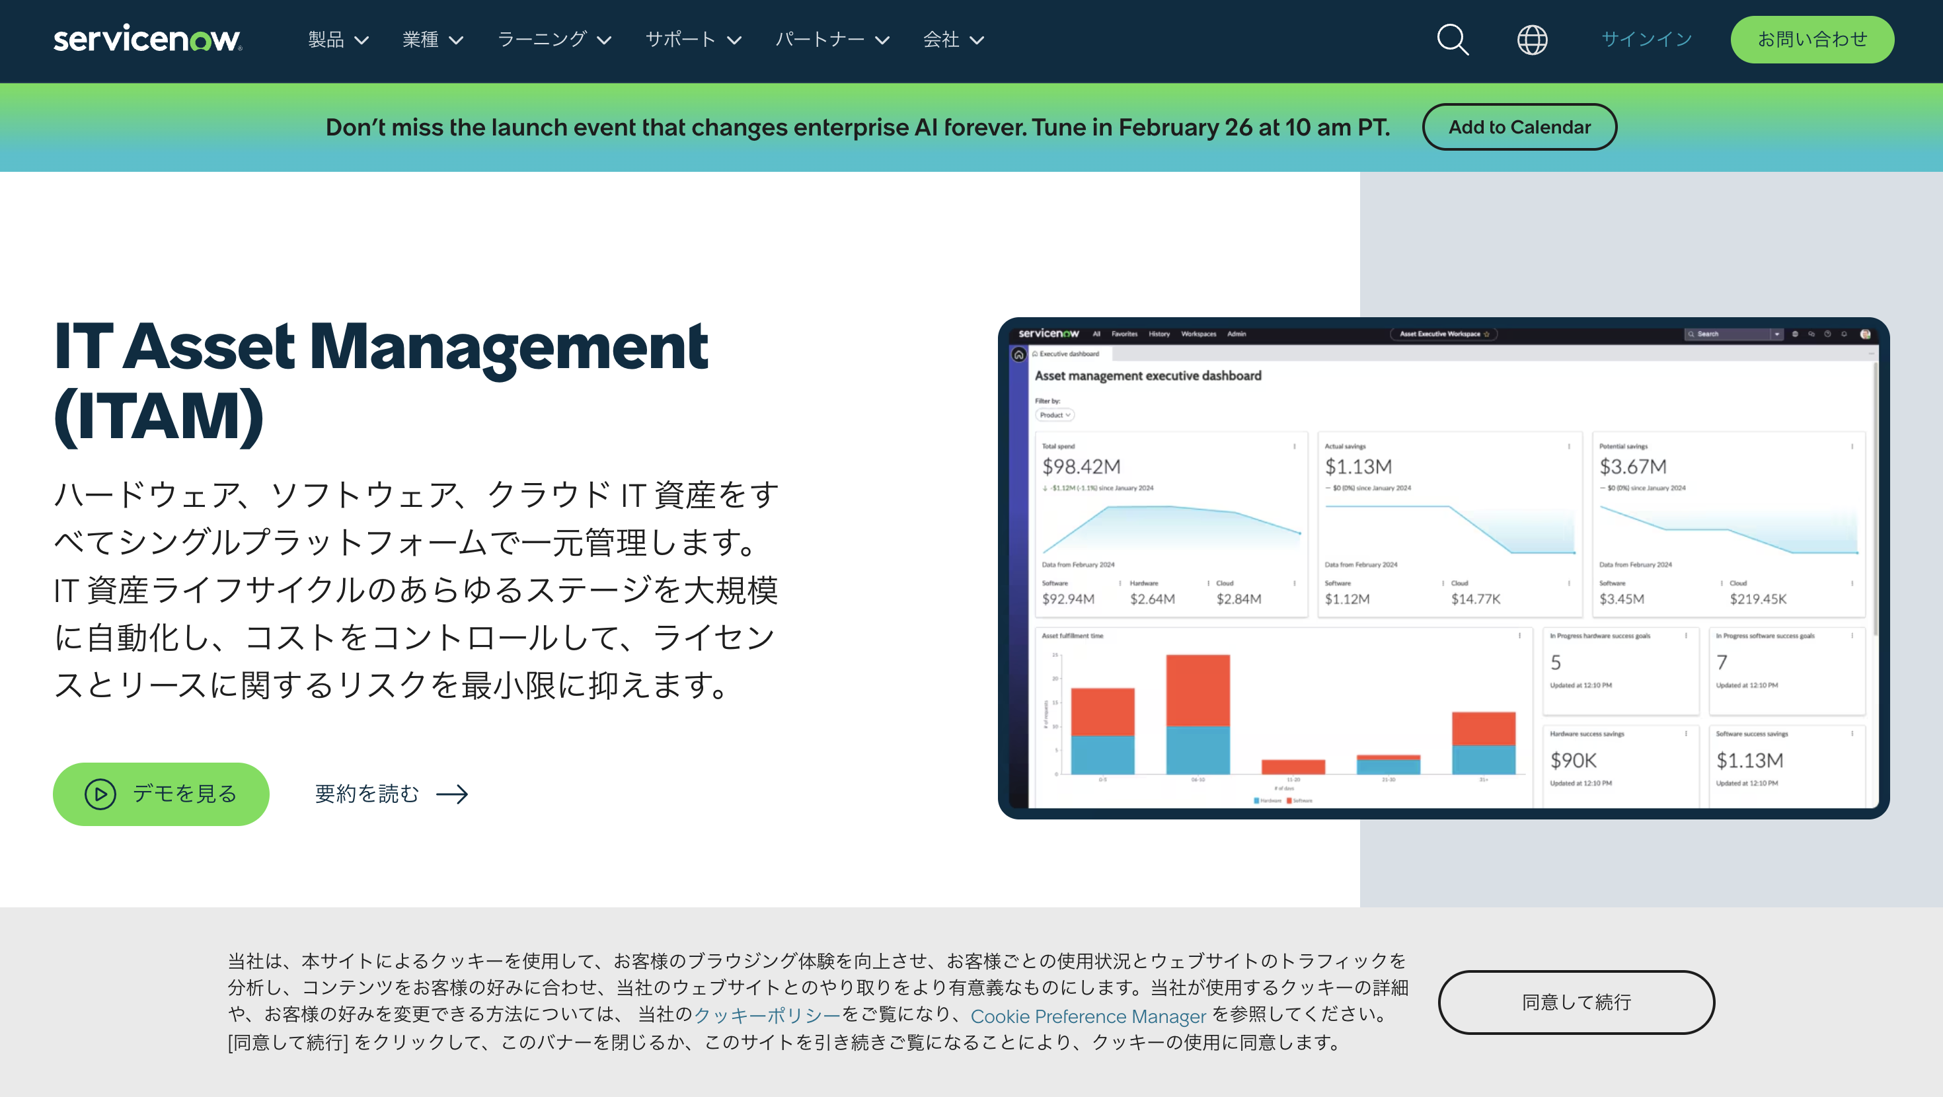Viewport: 1943px width, 1097px height.
Task: Select Workspaces in the dashboard menu
Action: [1199, 334]
